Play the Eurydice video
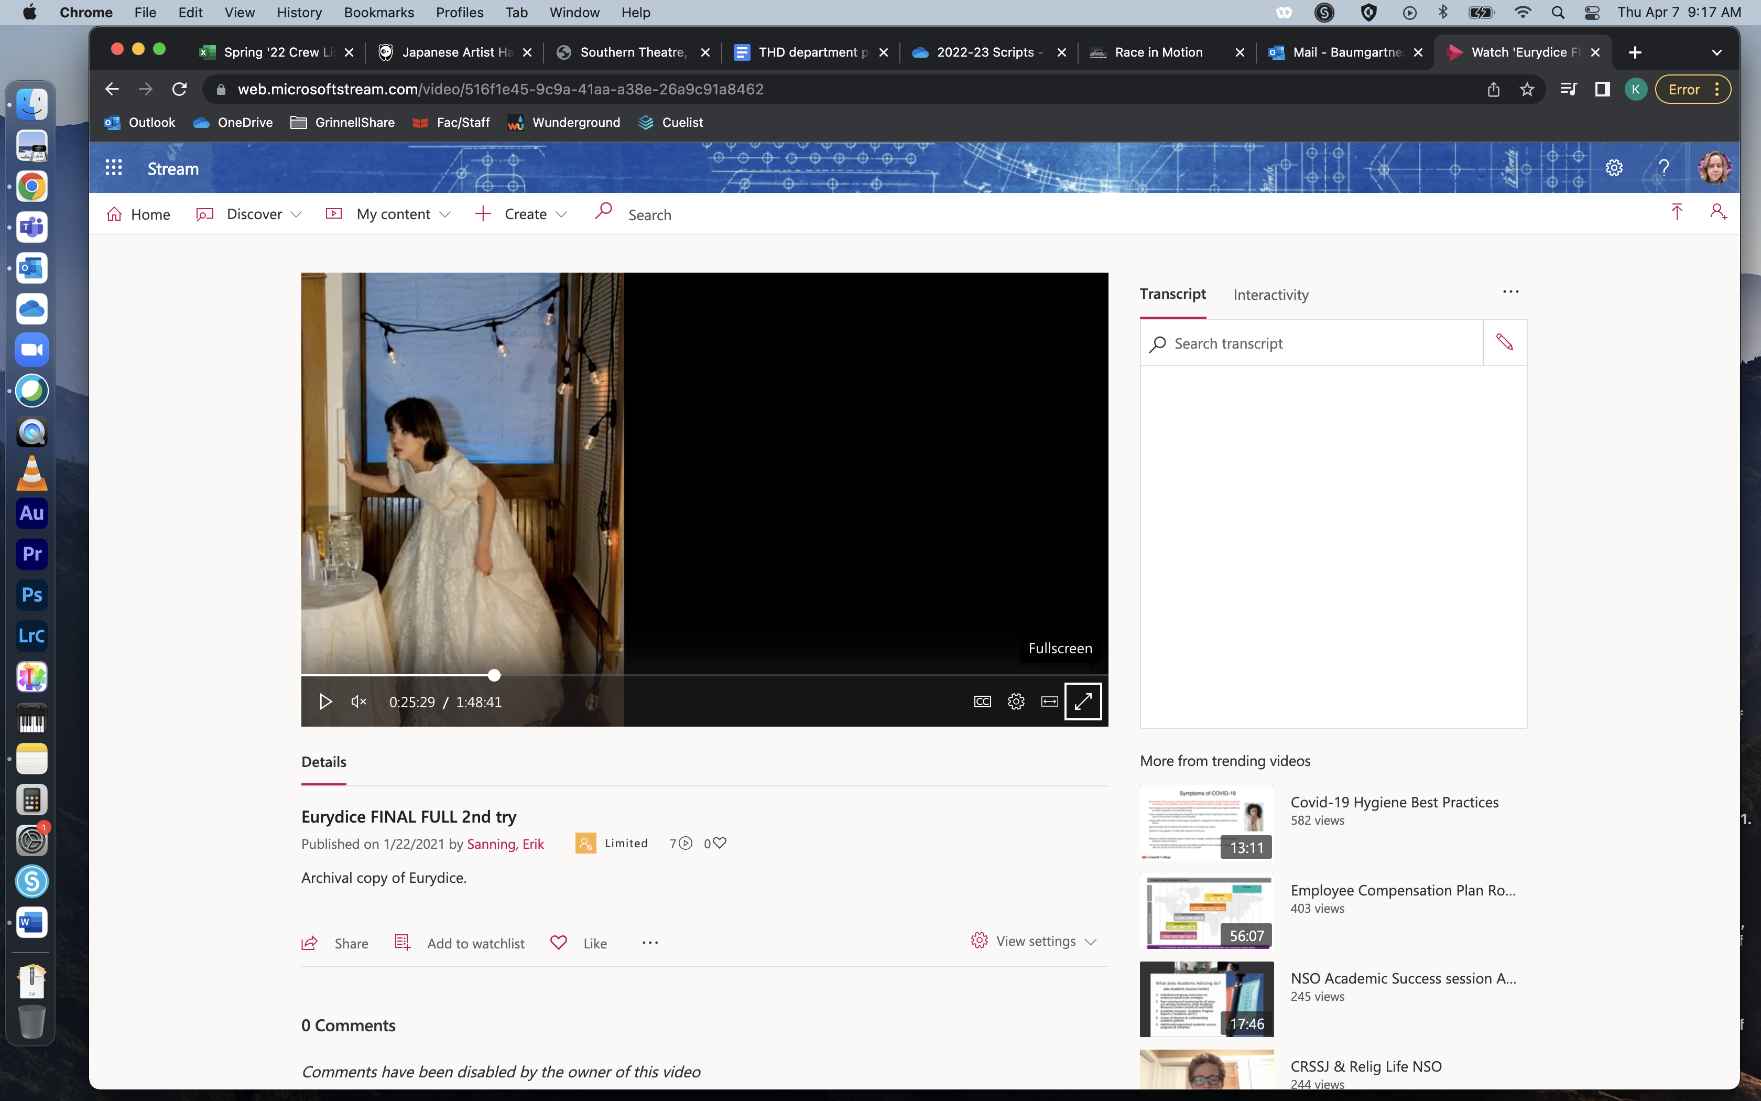Image resolution: width=1761 pixels, height=1101 pixels. pos(325,701)
